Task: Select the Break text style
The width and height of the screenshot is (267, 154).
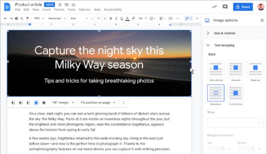Action: point(255,69)
